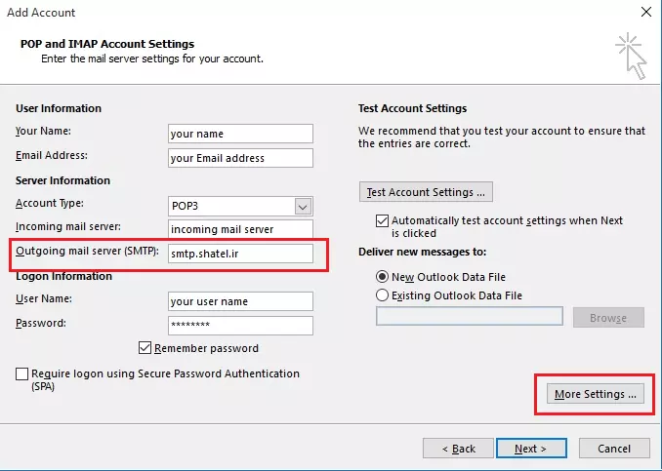Click the Password input box
The width and height of the screenshot is (662, 471).
click(x=239, y=326)
